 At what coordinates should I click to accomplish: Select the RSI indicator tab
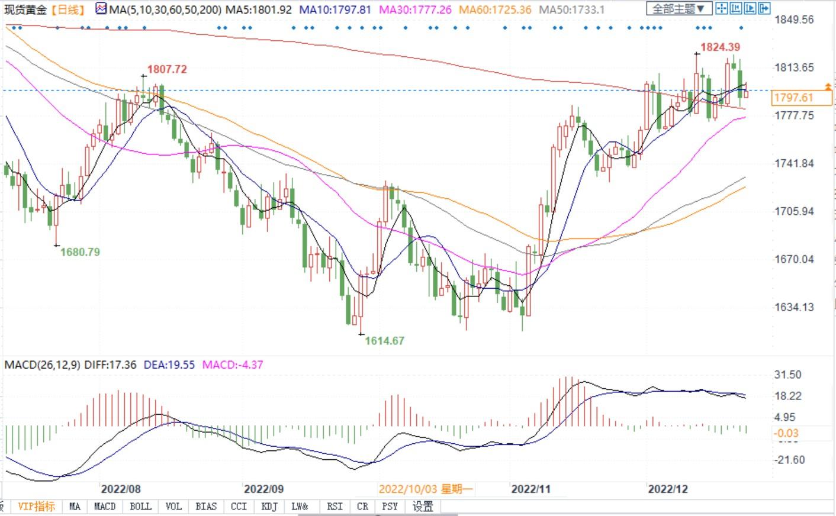click(x=335, y=507)
